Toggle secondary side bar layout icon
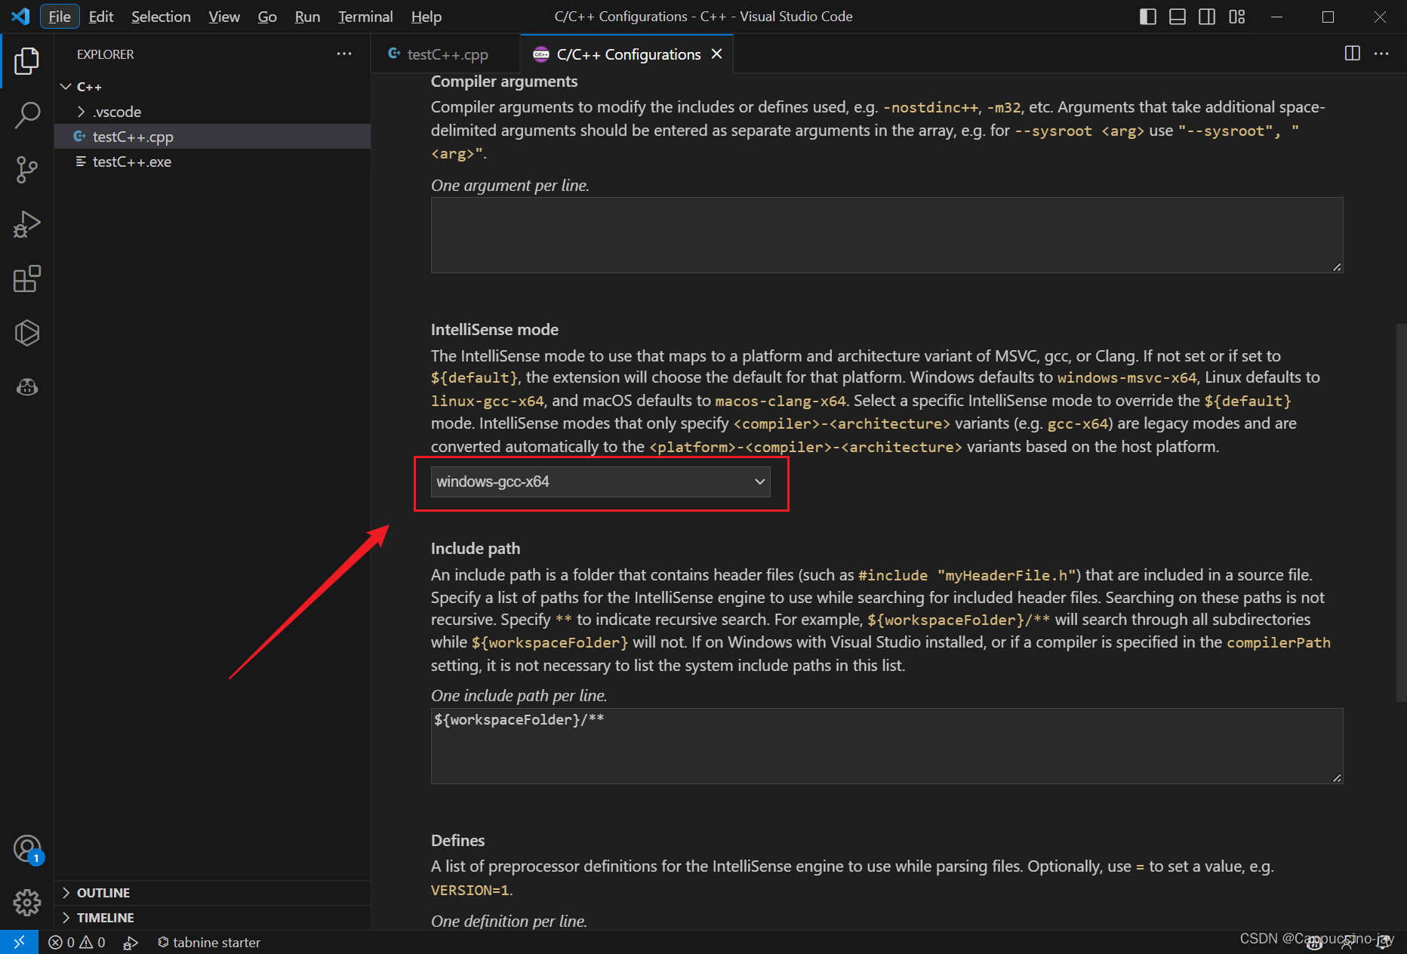This screenshot has height=954, width=1407. tap(1207, 17)
